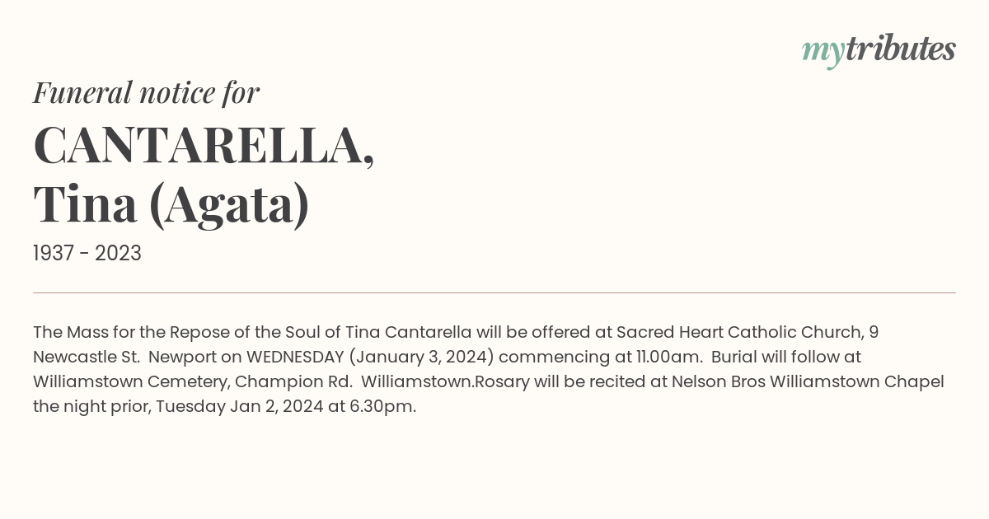989x519 pixels.
Task: Click the 'Tina (Agata)' name heading
Action: 171,205
